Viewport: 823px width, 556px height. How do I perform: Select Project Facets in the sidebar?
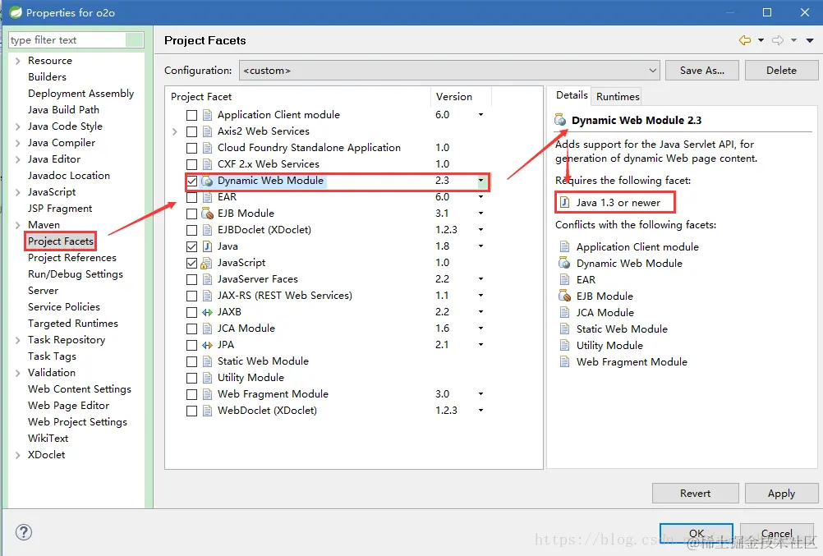60,241
